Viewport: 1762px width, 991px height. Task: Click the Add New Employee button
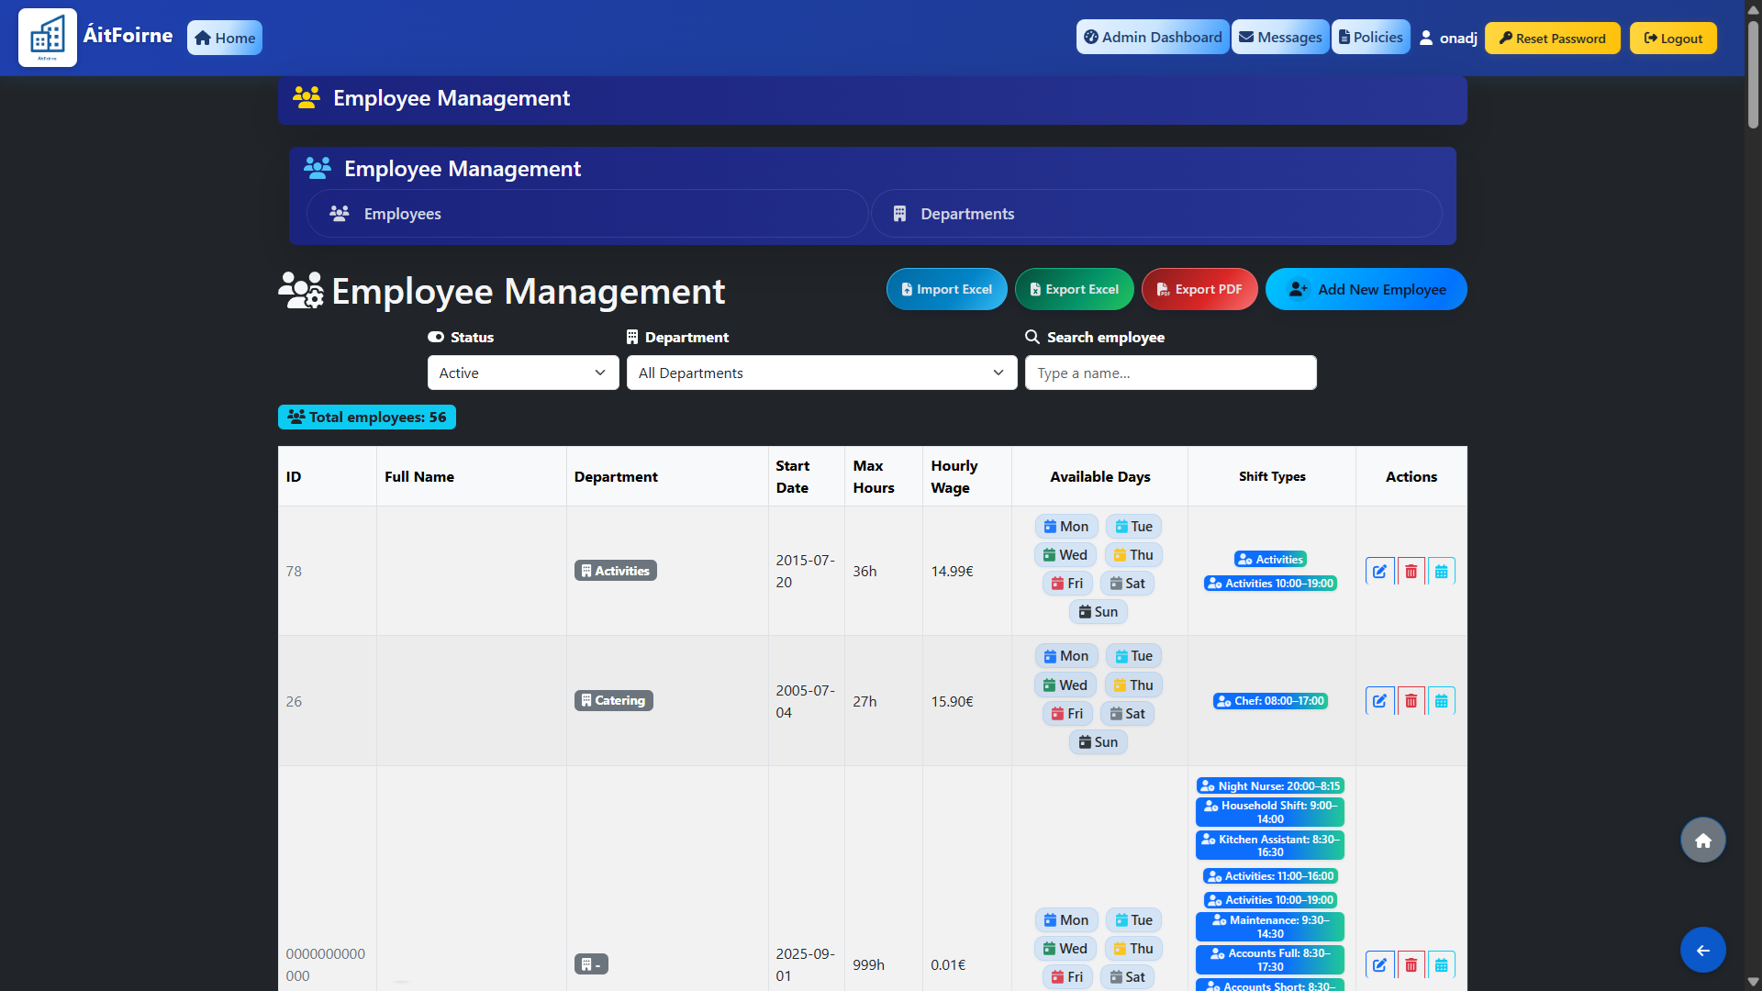point(1366,289)
